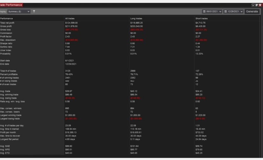This screenshot has height=160, width=263.
Task: Click the filter funnel icon
Action: [34, 11]
